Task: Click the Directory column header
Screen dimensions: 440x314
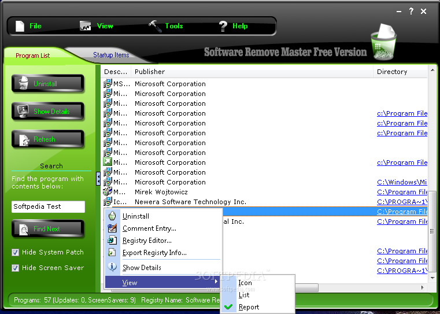Action: (401, 72)
